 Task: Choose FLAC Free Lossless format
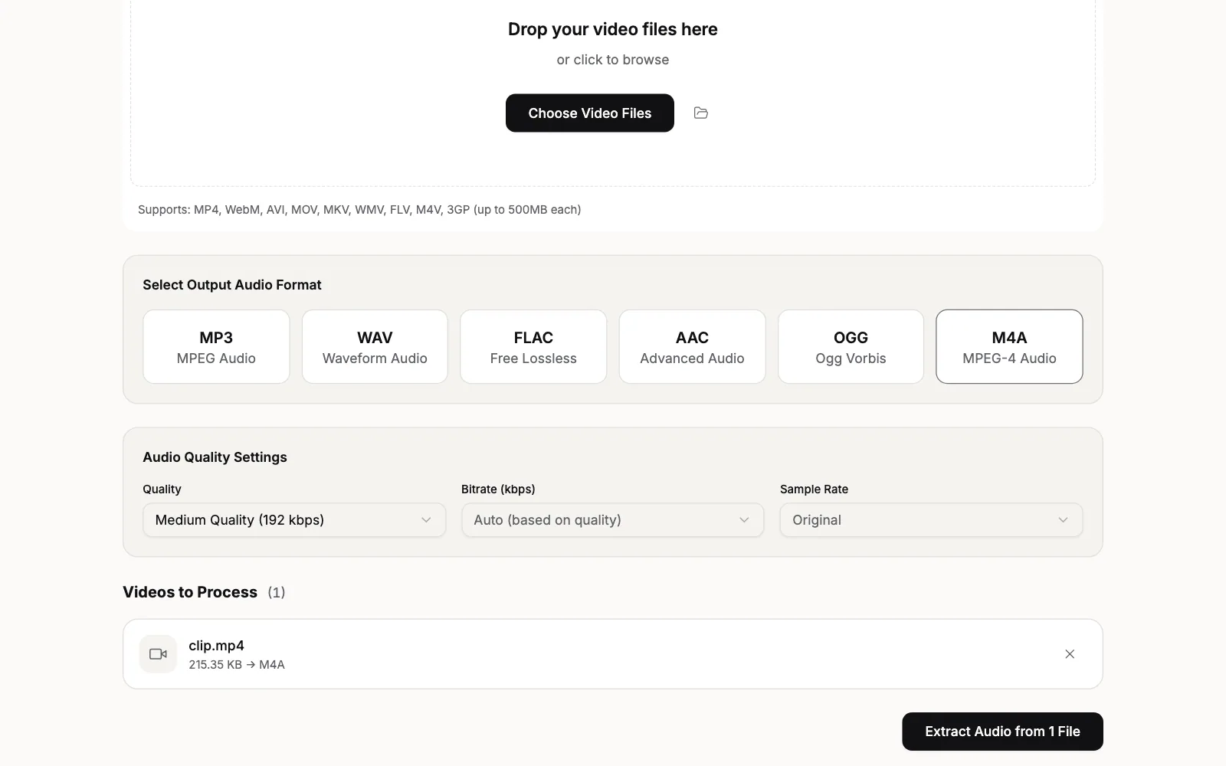coord(533,346)
